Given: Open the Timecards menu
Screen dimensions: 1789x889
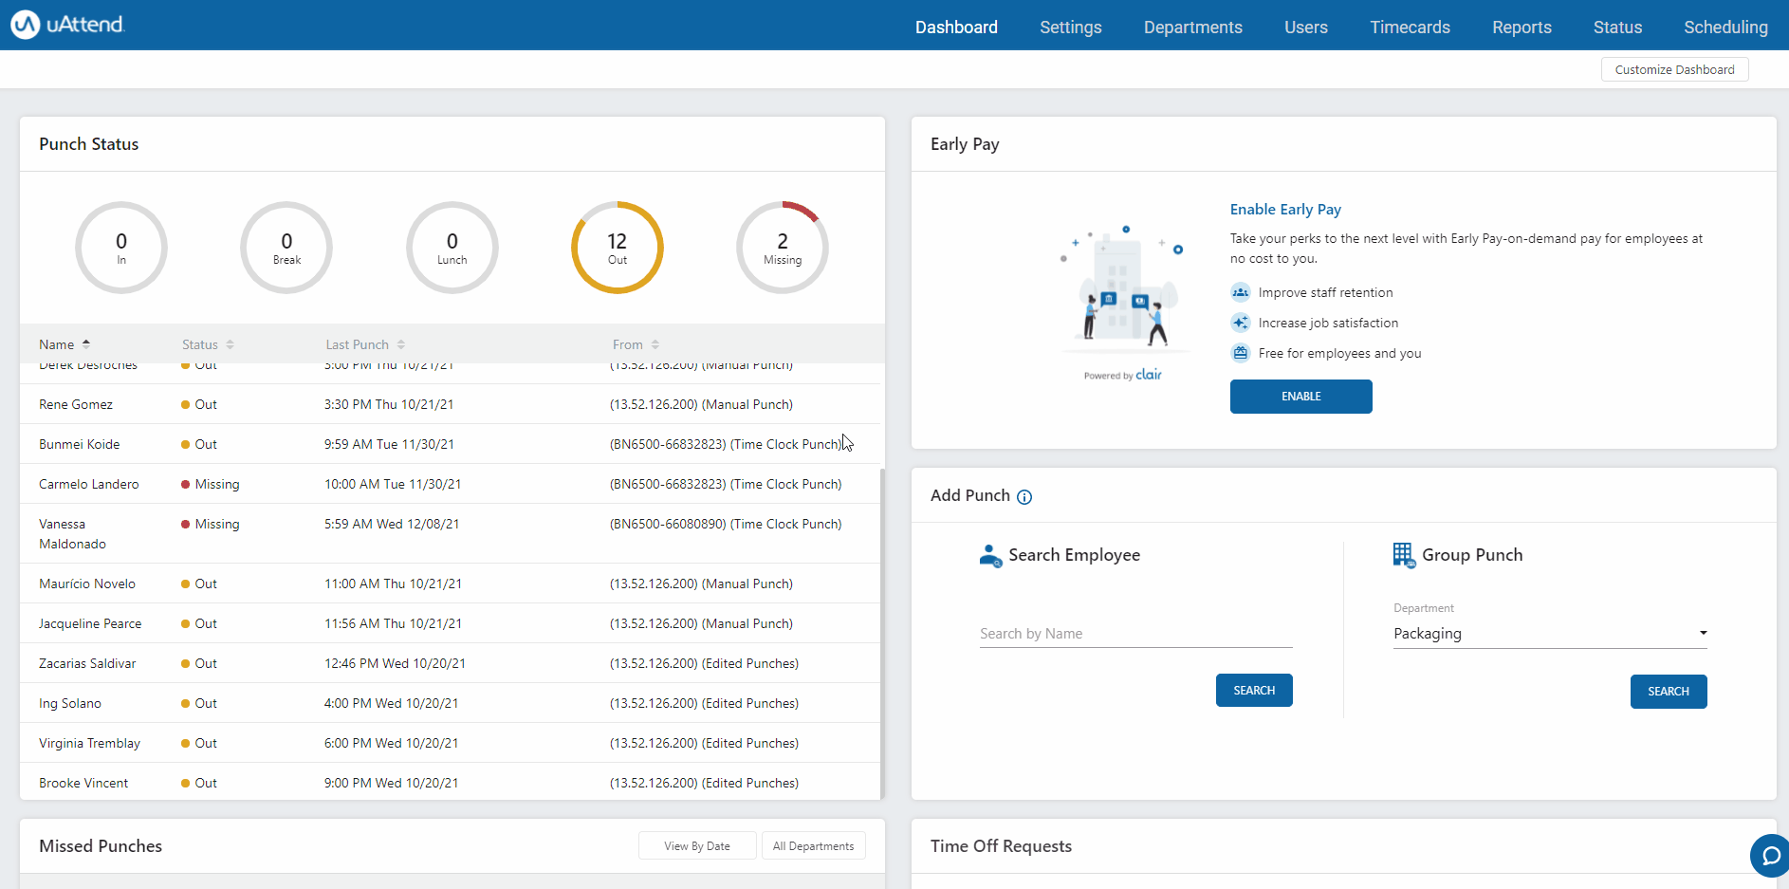Looking at the screenshot, I should point(1410,28).
